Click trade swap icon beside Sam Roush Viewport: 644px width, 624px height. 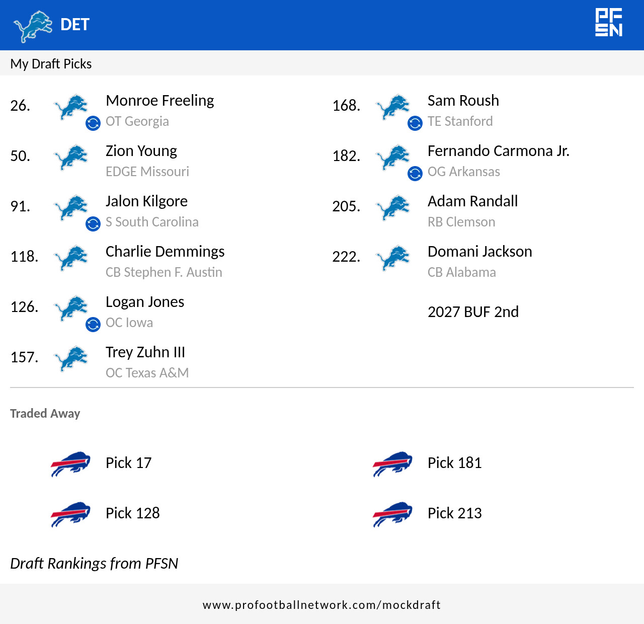coord(415,123)
